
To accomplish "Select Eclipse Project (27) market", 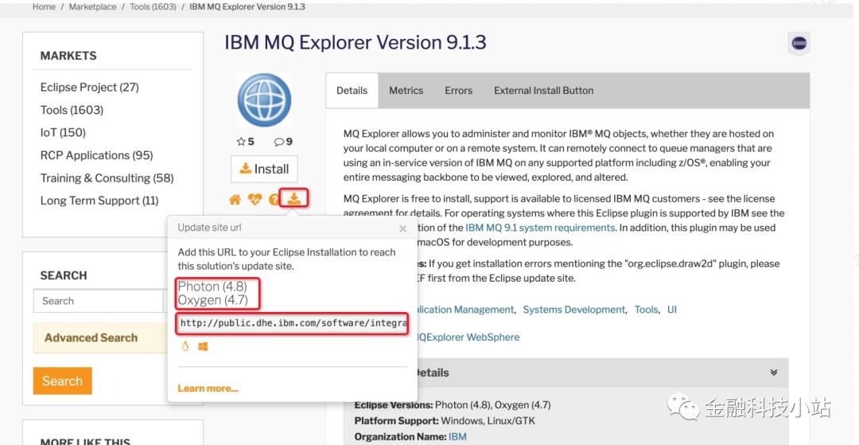I will (x=89, y=87).
